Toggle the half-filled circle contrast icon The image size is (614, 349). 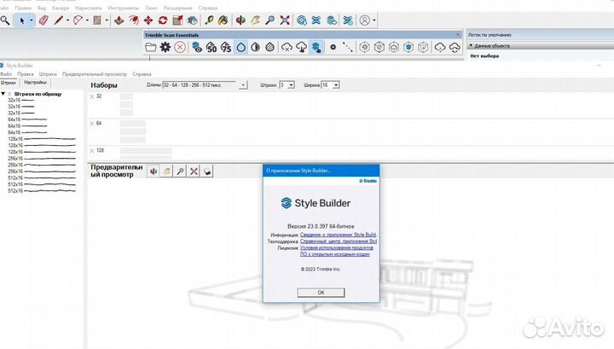pos(255,48)
